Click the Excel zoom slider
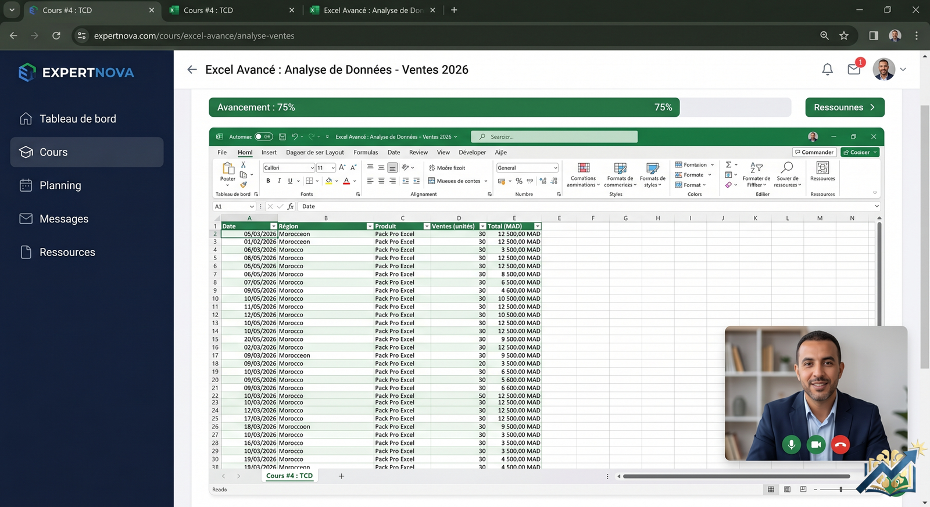 [x=840, y=490]
